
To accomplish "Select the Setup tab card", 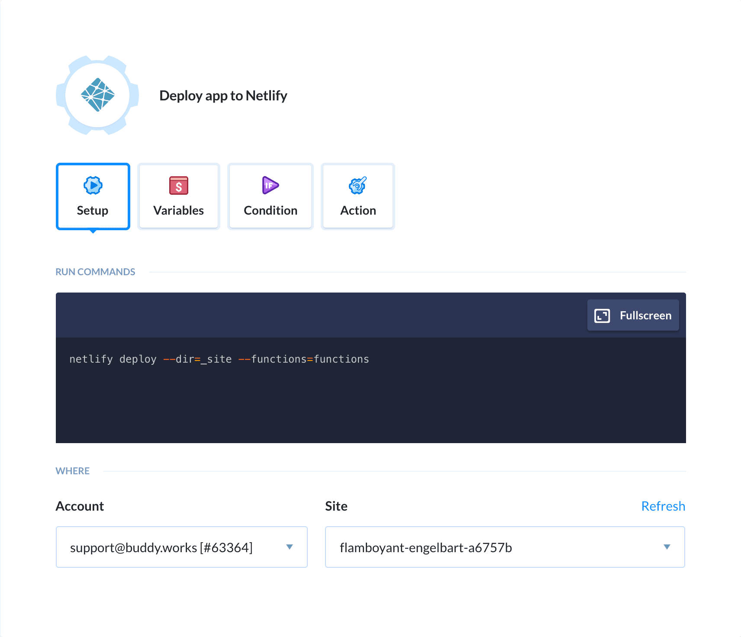I will click(x=93, y=196).
